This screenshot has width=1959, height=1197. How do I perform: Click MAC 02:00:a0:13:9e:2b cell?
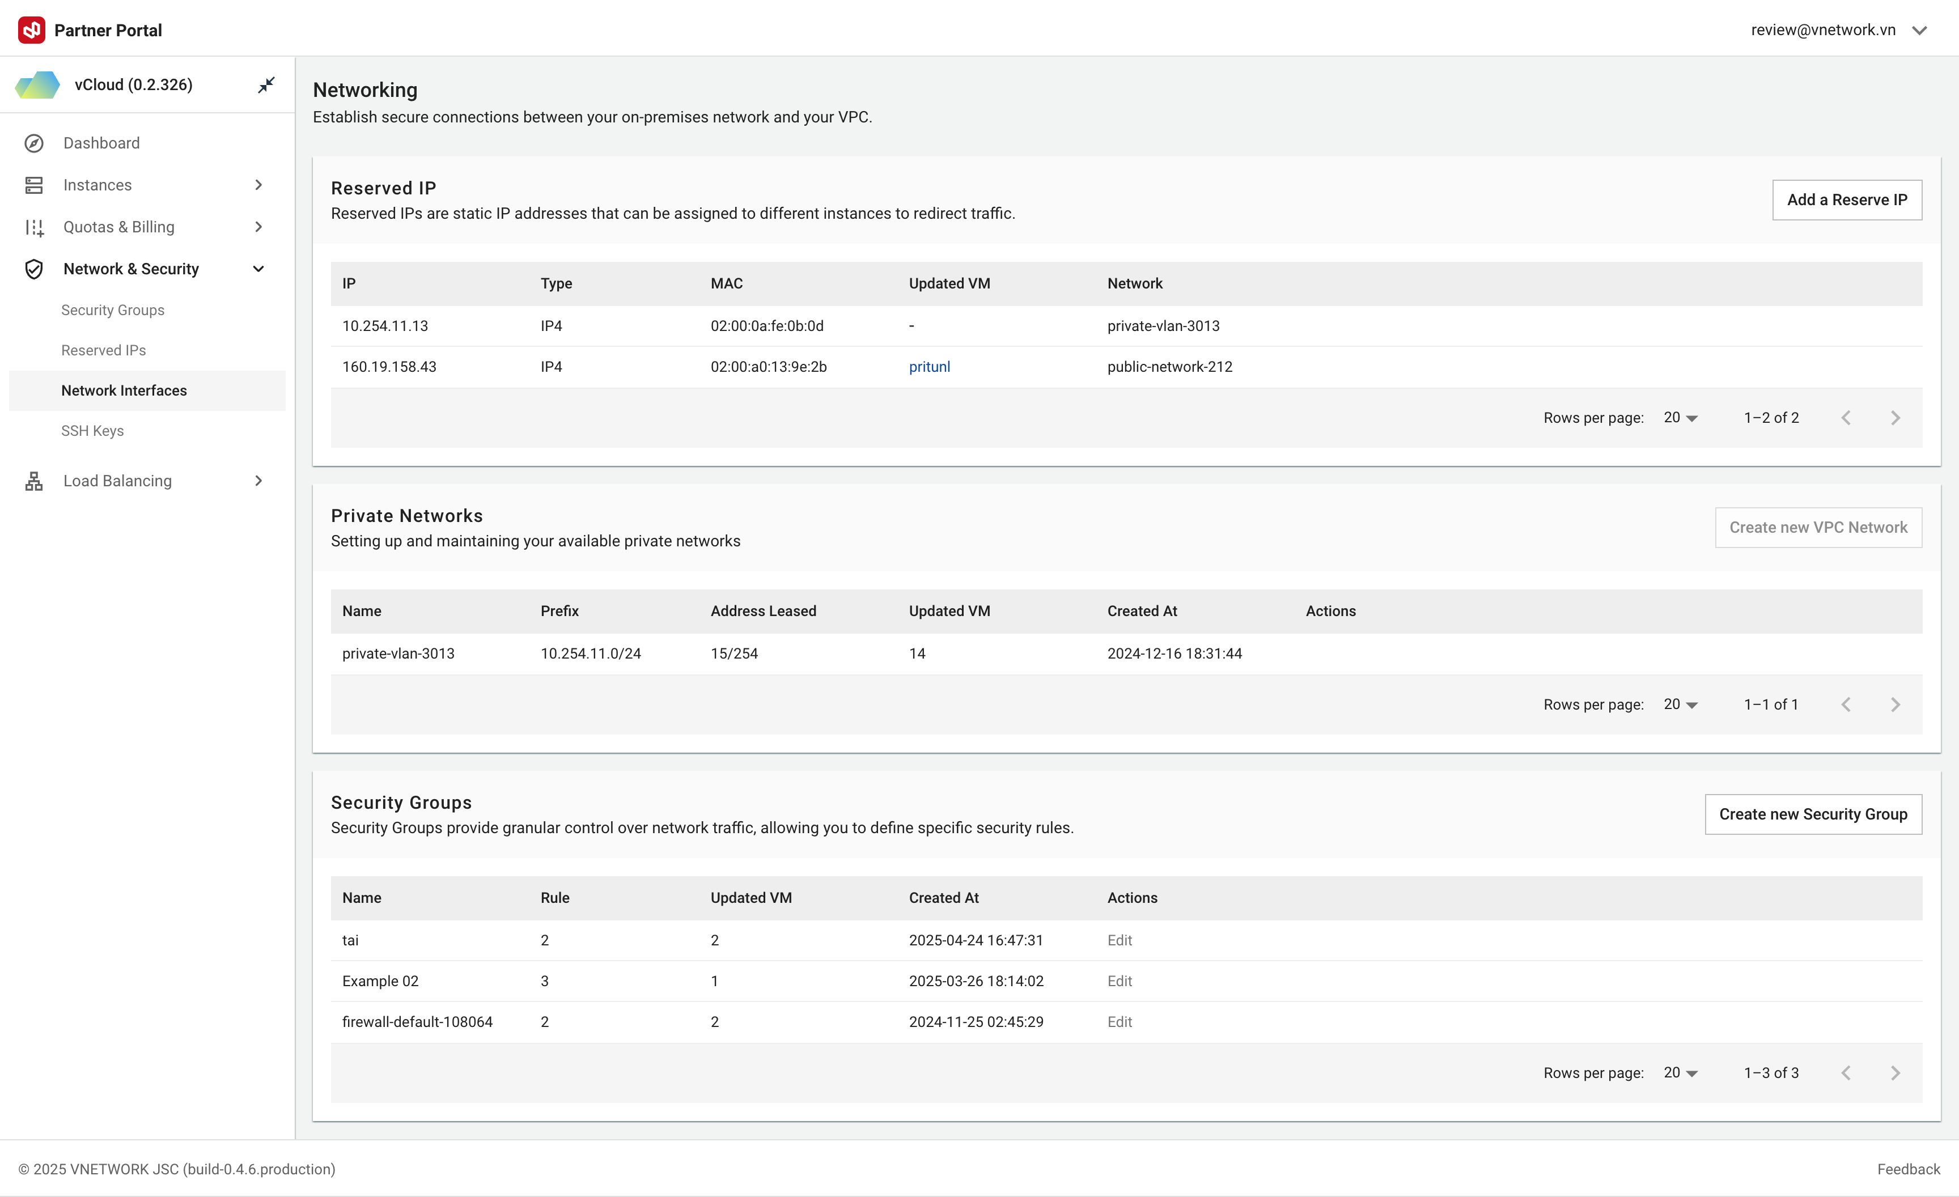pos(769,367)
